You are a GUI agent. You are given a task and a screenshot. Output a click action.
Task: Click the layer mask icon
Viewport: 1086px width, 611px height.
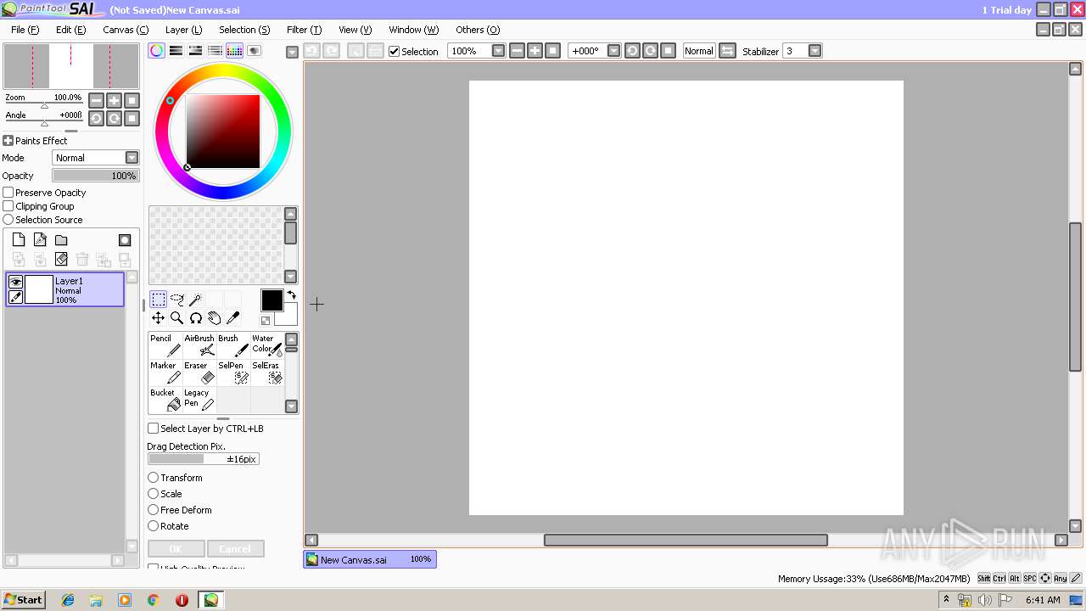pos(125,240)
